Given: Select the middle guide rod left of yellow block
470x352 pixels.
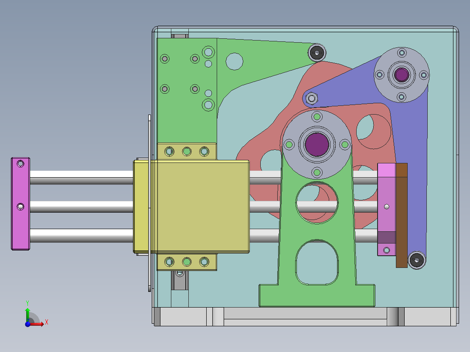Looking at the screenshot, I should coord(81,206).
